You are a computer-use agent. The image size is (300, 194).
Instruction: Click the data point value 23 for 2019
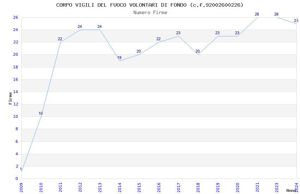217,33
